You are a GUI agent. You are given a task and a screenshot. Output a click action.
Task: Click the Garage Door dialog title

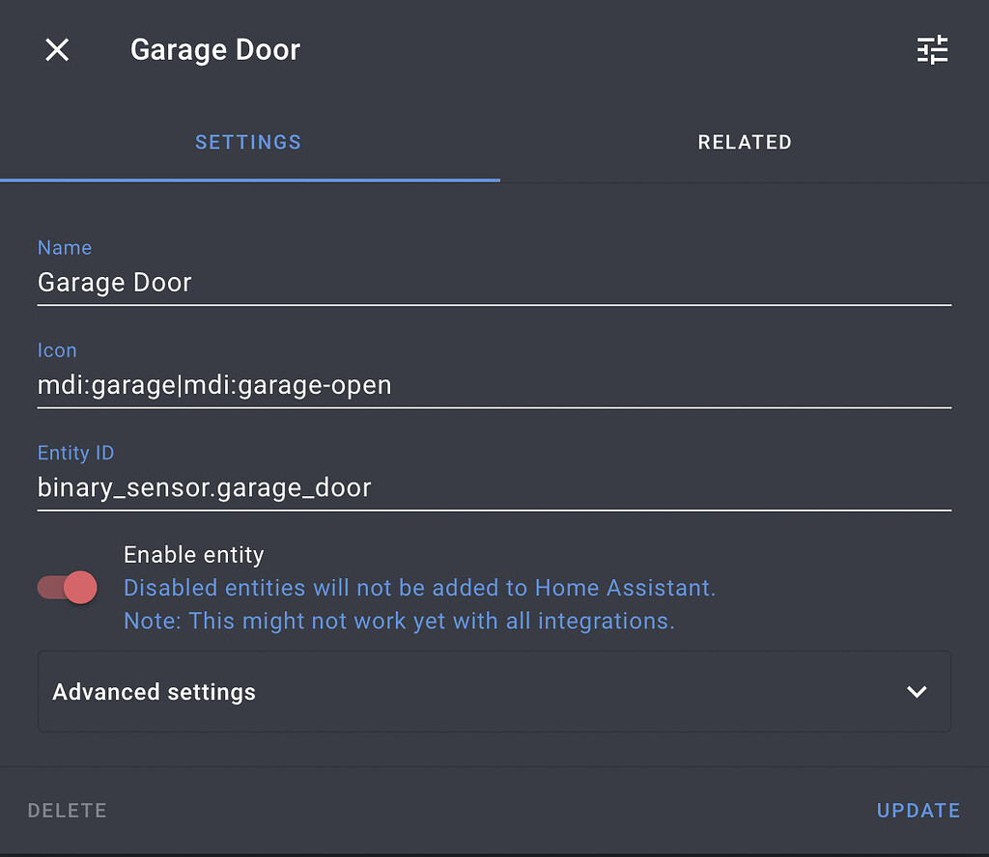click(x=214, y=49)
